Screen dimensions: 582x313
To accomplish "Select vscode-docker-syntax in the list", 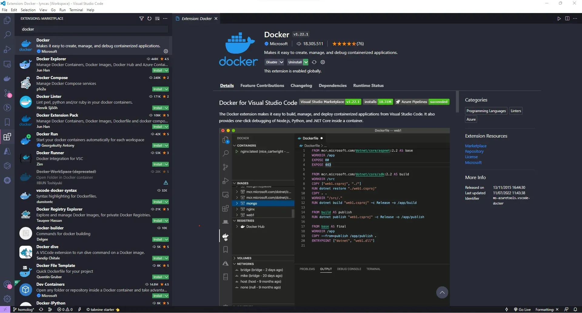I will [x=93, y=196].
